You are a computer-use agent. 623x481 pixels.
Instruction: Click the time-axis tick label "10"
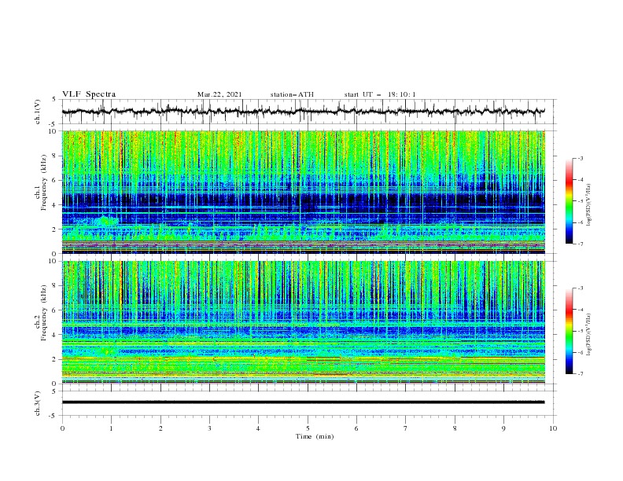click(553, 428)
